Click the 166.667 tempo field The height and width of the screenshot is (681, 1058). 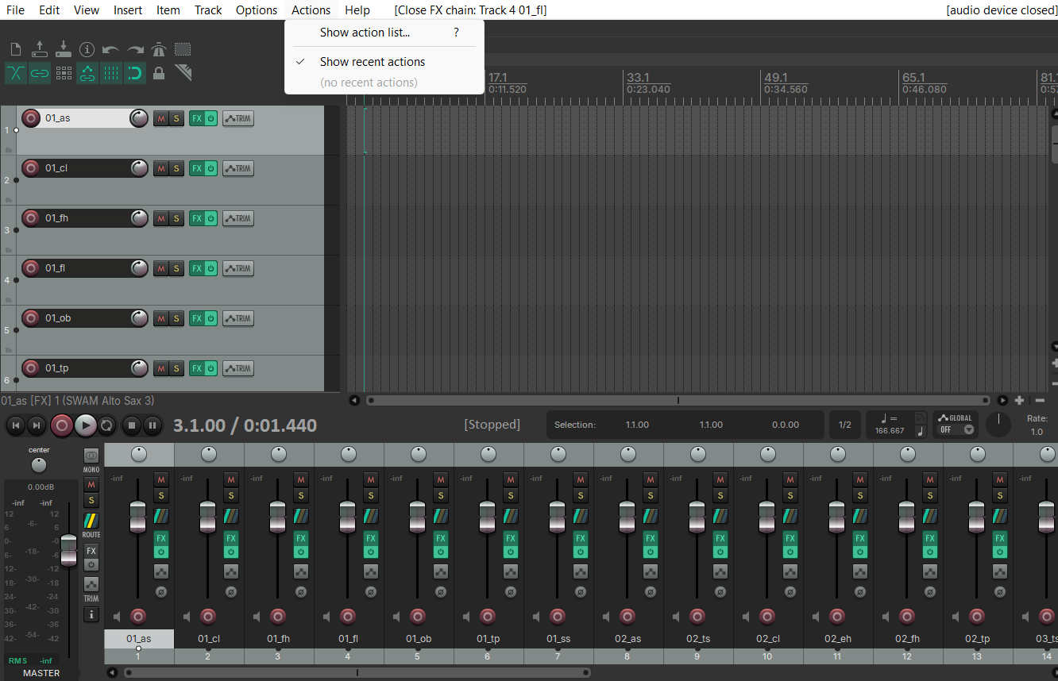[x=890, y=431]
